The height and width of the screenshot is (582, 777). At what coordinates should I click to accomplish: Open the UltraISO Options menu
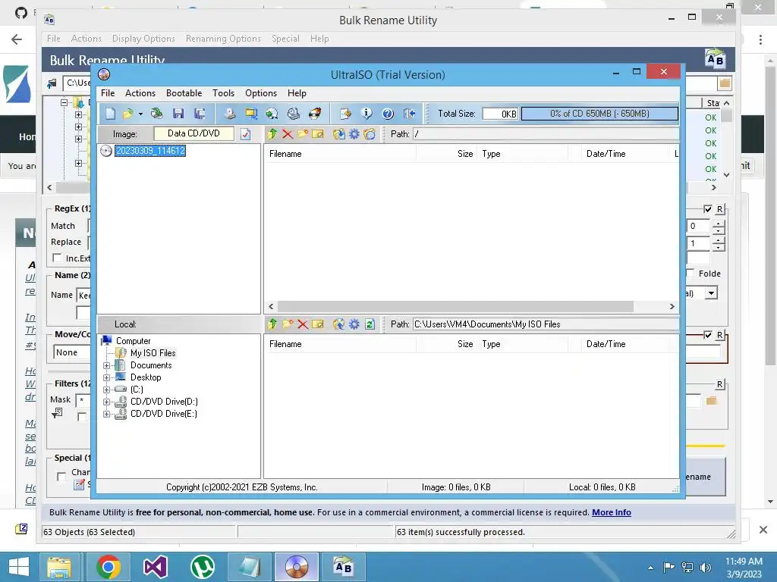[261, 93]
